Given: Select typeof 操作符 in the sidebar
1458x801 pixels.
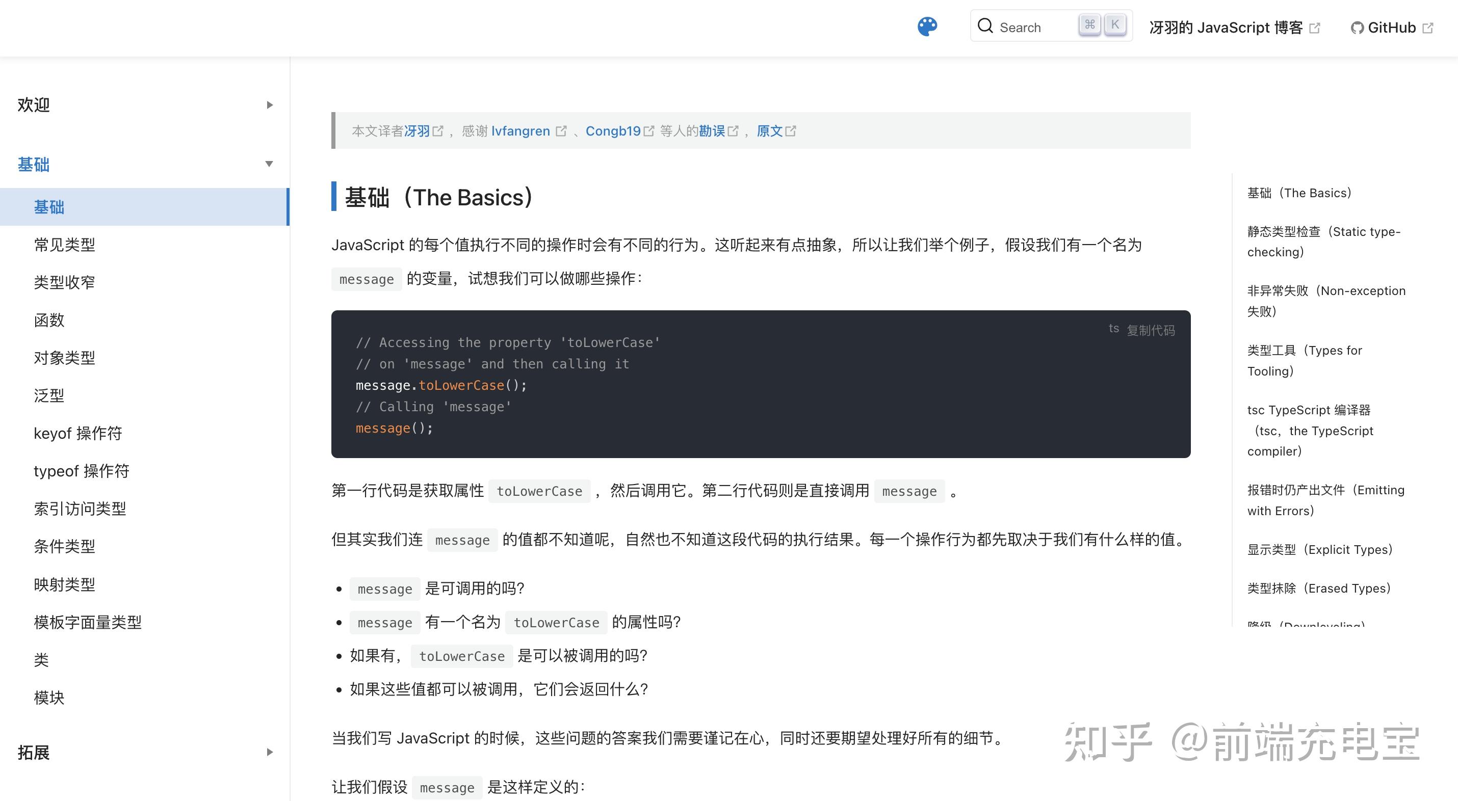Looking at the screenshot, I should [82, 471].
